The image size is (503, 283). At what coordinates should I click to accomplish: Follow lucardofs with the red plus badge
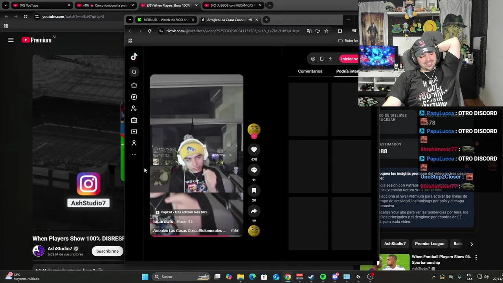[254, 136]
